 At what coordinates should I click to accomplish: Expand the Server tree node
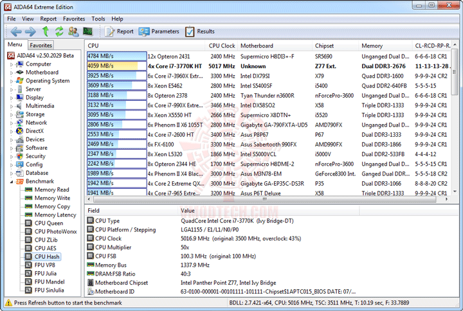[x=12, y=89]
